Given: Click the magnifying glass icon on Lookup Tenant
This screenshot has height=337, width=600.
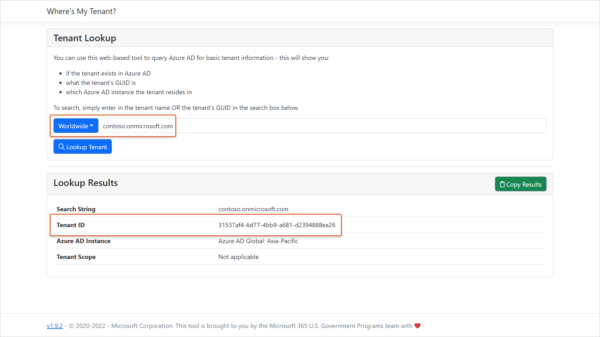Looking at the screenshot, I should click(x=61, y=147).
